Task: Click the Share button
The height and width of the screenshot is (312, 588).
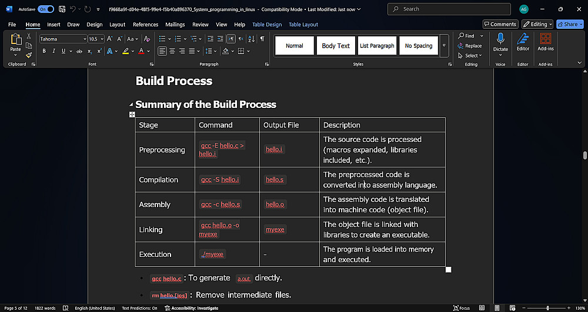Action: (570, 24)
